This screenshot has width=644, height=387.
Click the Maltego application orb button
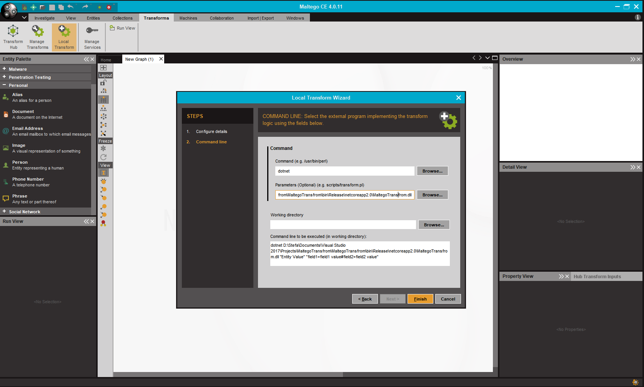pyautogui.click(x=9, y=10)
